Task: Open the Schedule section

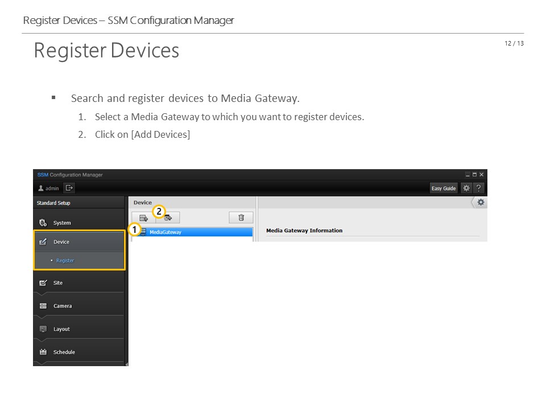Action: point(79,352)
